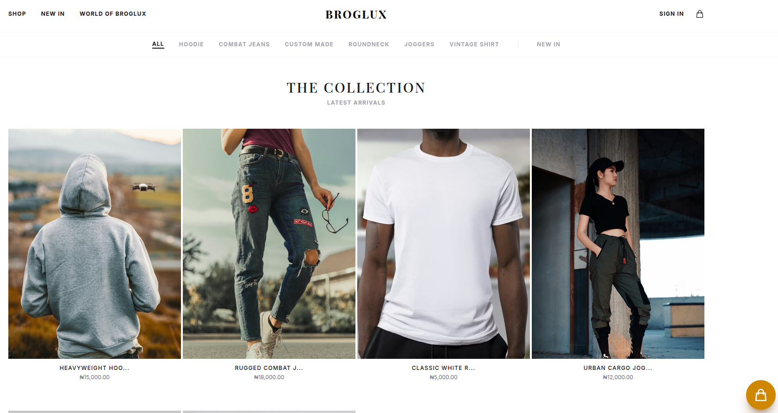Switch to JOGGERS category
Viewport: 778px width, 413px height.
tap(419, 44)
